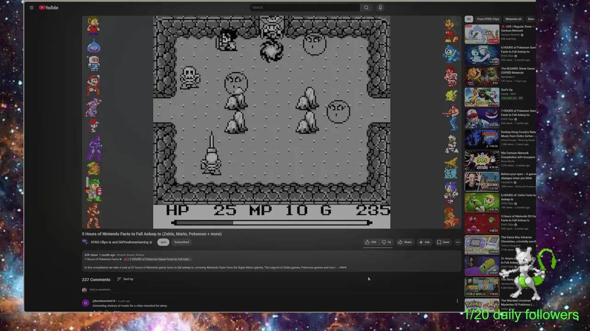Click title 'The BIZARRE Shrek Game COPIED Nintendo'

[x=518, y=71]
